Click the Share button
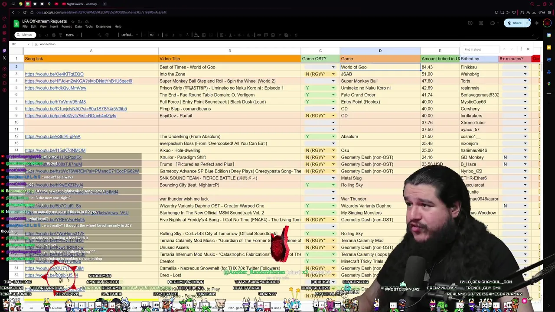This screenshot has width=555, height=312. point(514,23)
